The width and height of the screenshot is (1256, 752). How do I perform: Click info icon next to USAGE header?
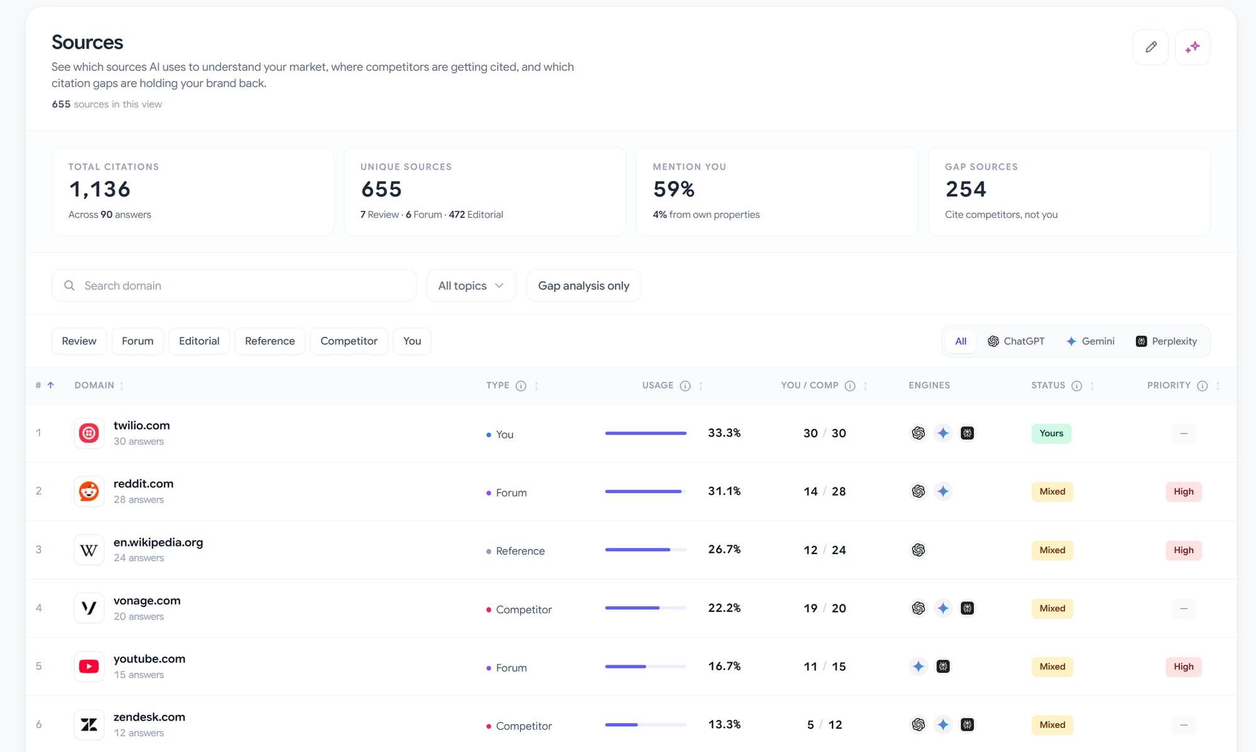click(x=685, y=386)
